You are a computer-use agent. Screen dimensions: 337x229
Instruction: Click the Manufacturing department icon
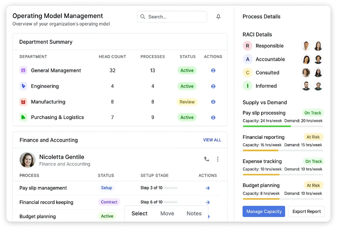[23, 102]
